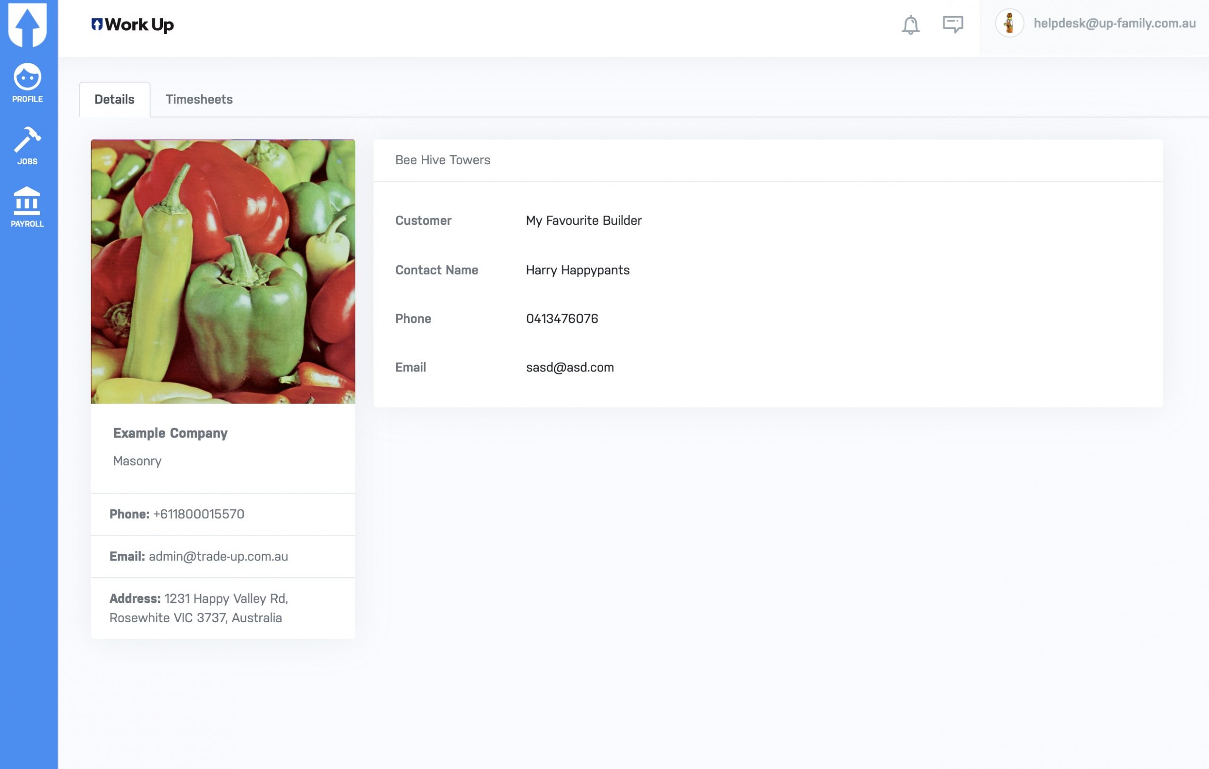Click the user avatar picture
The image size is (1209, 769).
click(1009, 23)
